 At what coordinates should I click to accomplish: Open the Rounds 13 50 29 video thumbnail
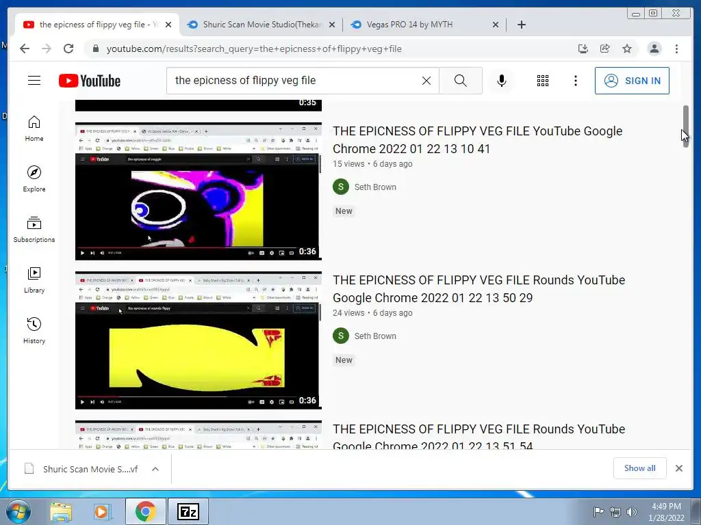coord(198,340)
